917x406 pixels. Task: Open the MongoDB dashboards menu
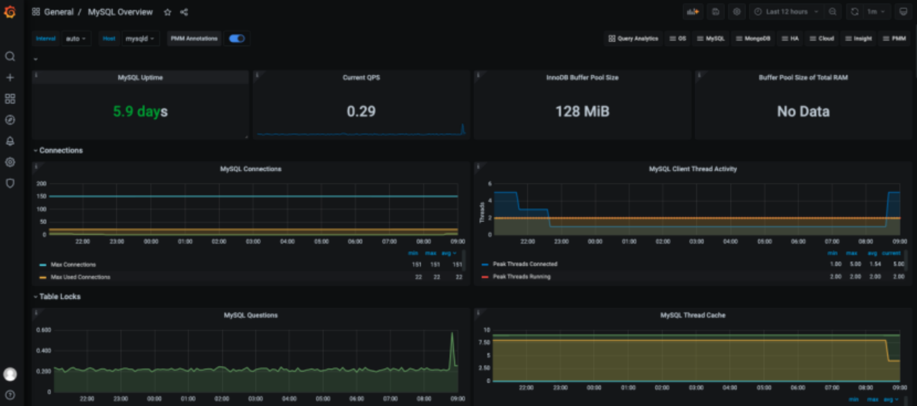(x=753, y=39)
